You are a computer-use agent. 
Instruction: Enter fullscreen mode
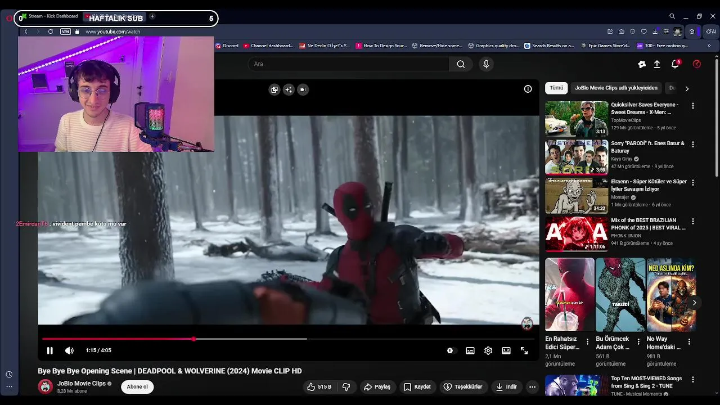pos(524,350)
